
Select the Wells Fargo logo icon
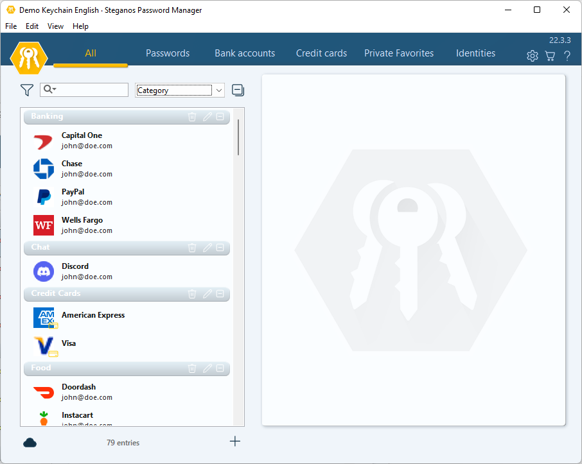point(44,225)
